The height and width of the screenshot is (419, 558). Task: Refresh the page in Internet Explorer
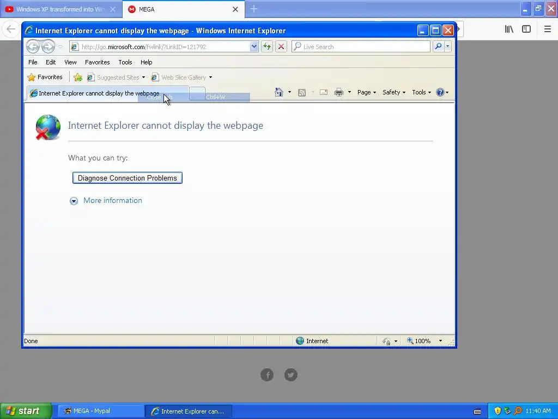(267, 47)
